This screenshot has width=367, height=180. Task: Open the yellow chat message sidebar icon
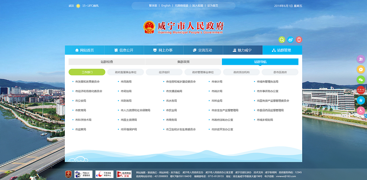(x=361, y=69)
